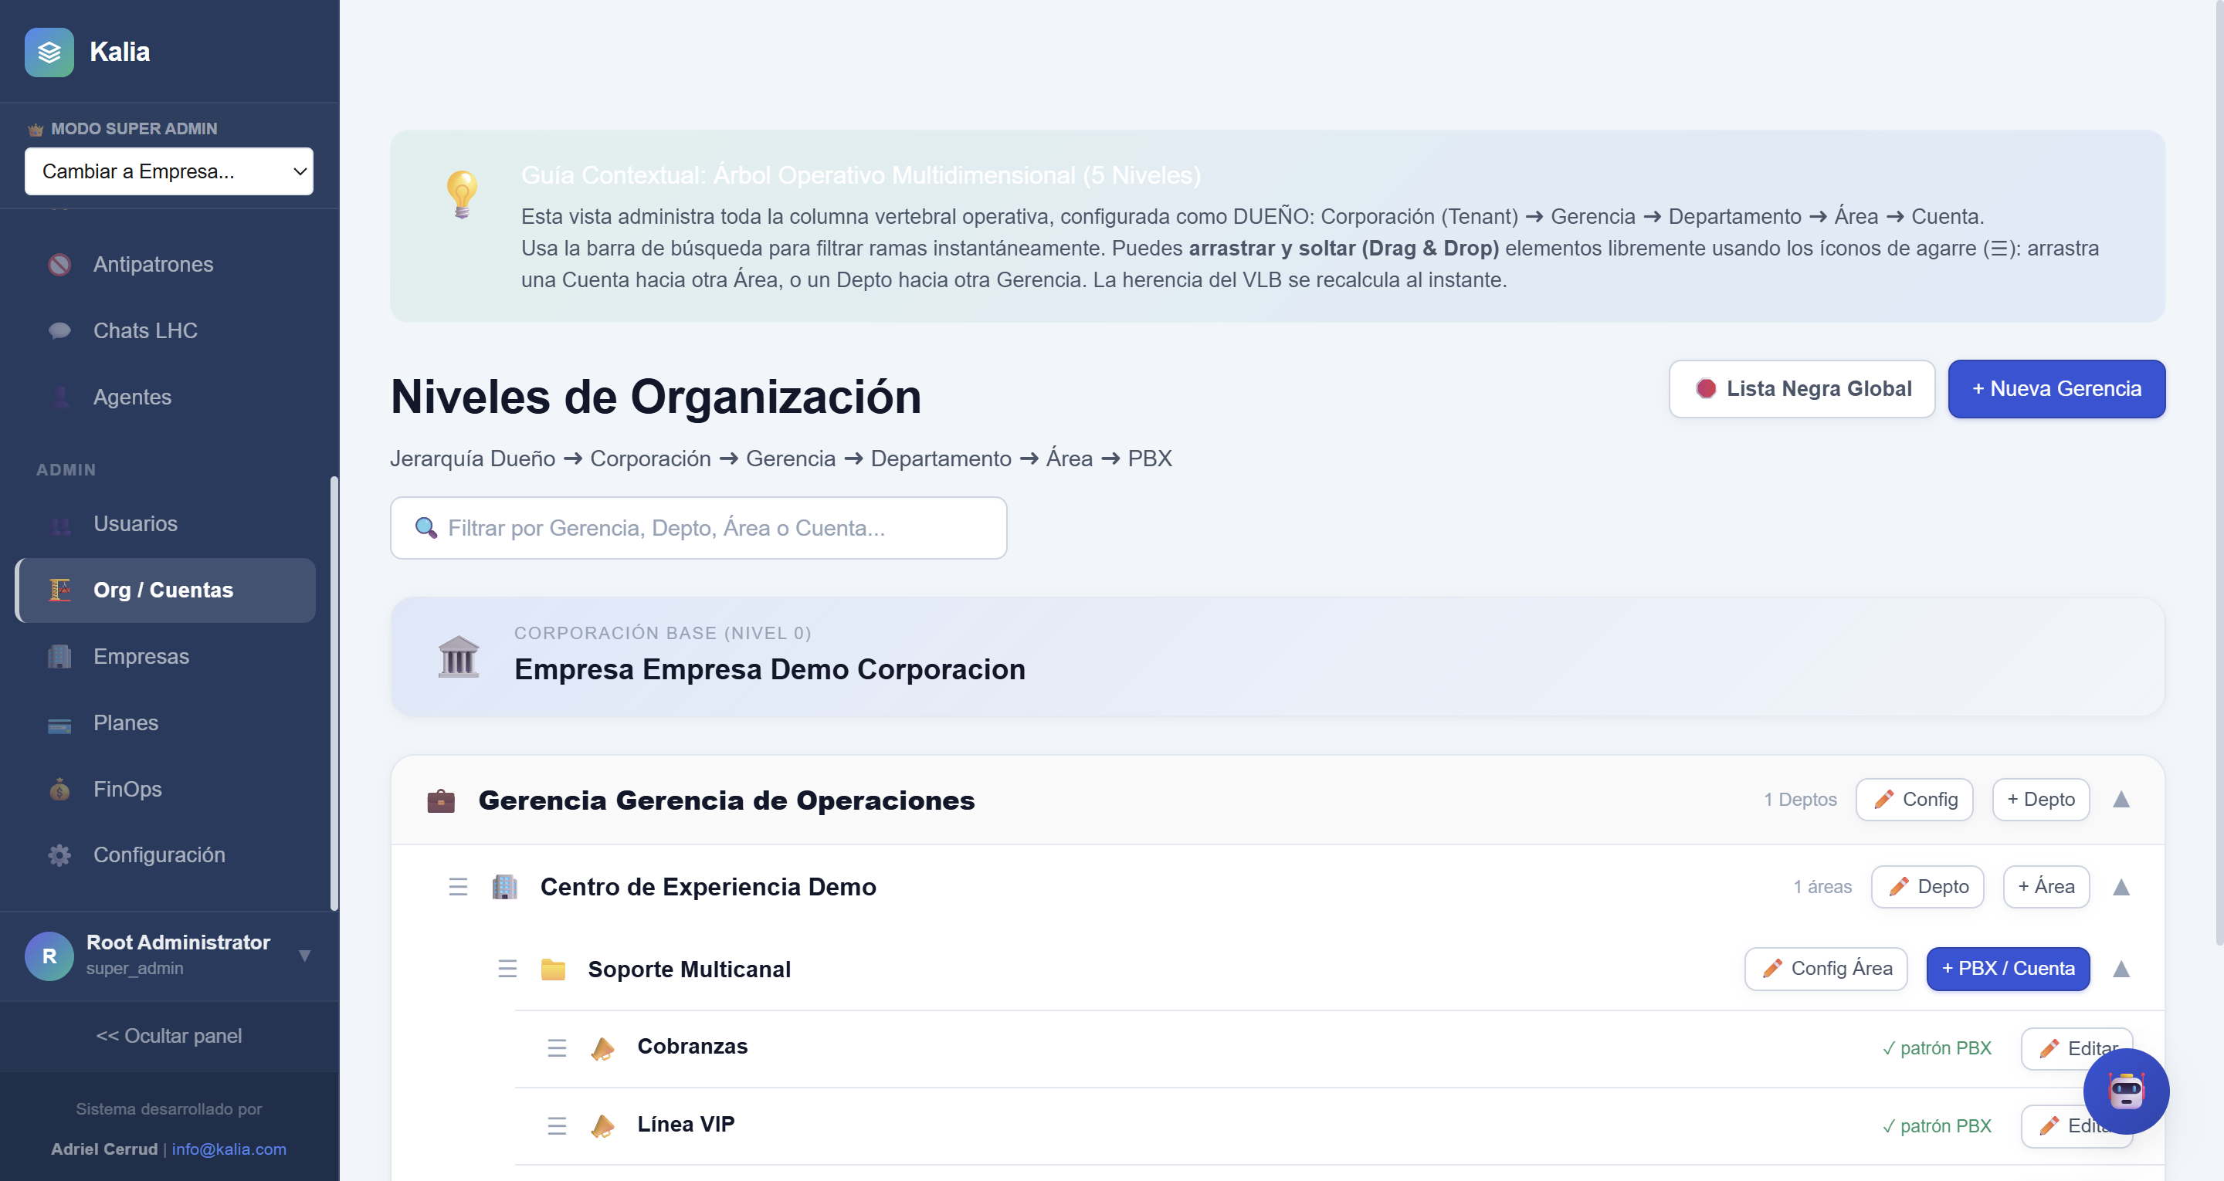Click the info@kalia.com email link
2224x1181 pixels.
[x=229, y=1149]
